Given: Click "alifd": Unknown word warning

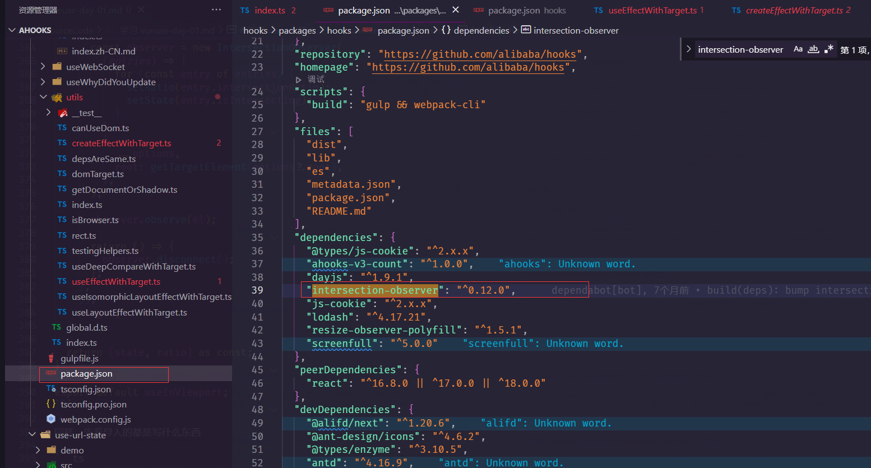Looking at the screenshot, I should click(546, 423).
